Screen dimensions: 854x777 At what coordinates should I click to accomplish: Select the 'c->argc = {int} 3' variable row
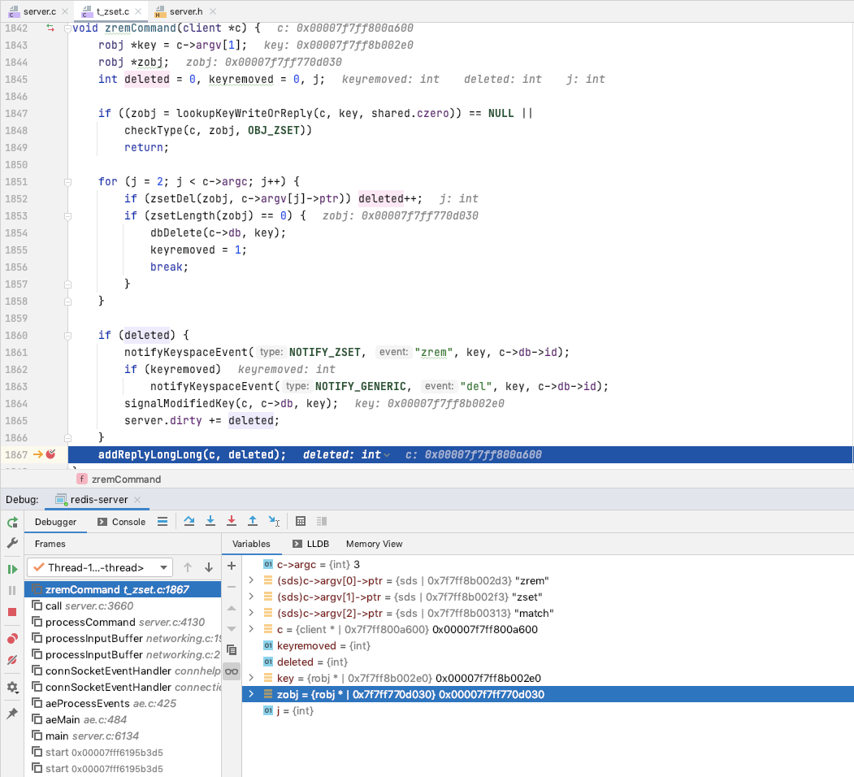[548, 565]
